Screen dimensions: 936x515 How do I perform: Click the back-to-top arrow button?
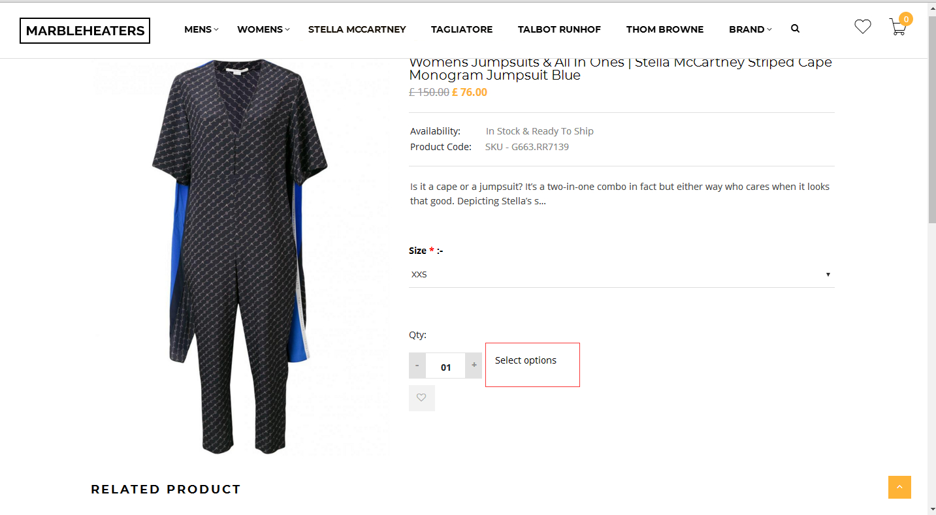coord(899,487)
